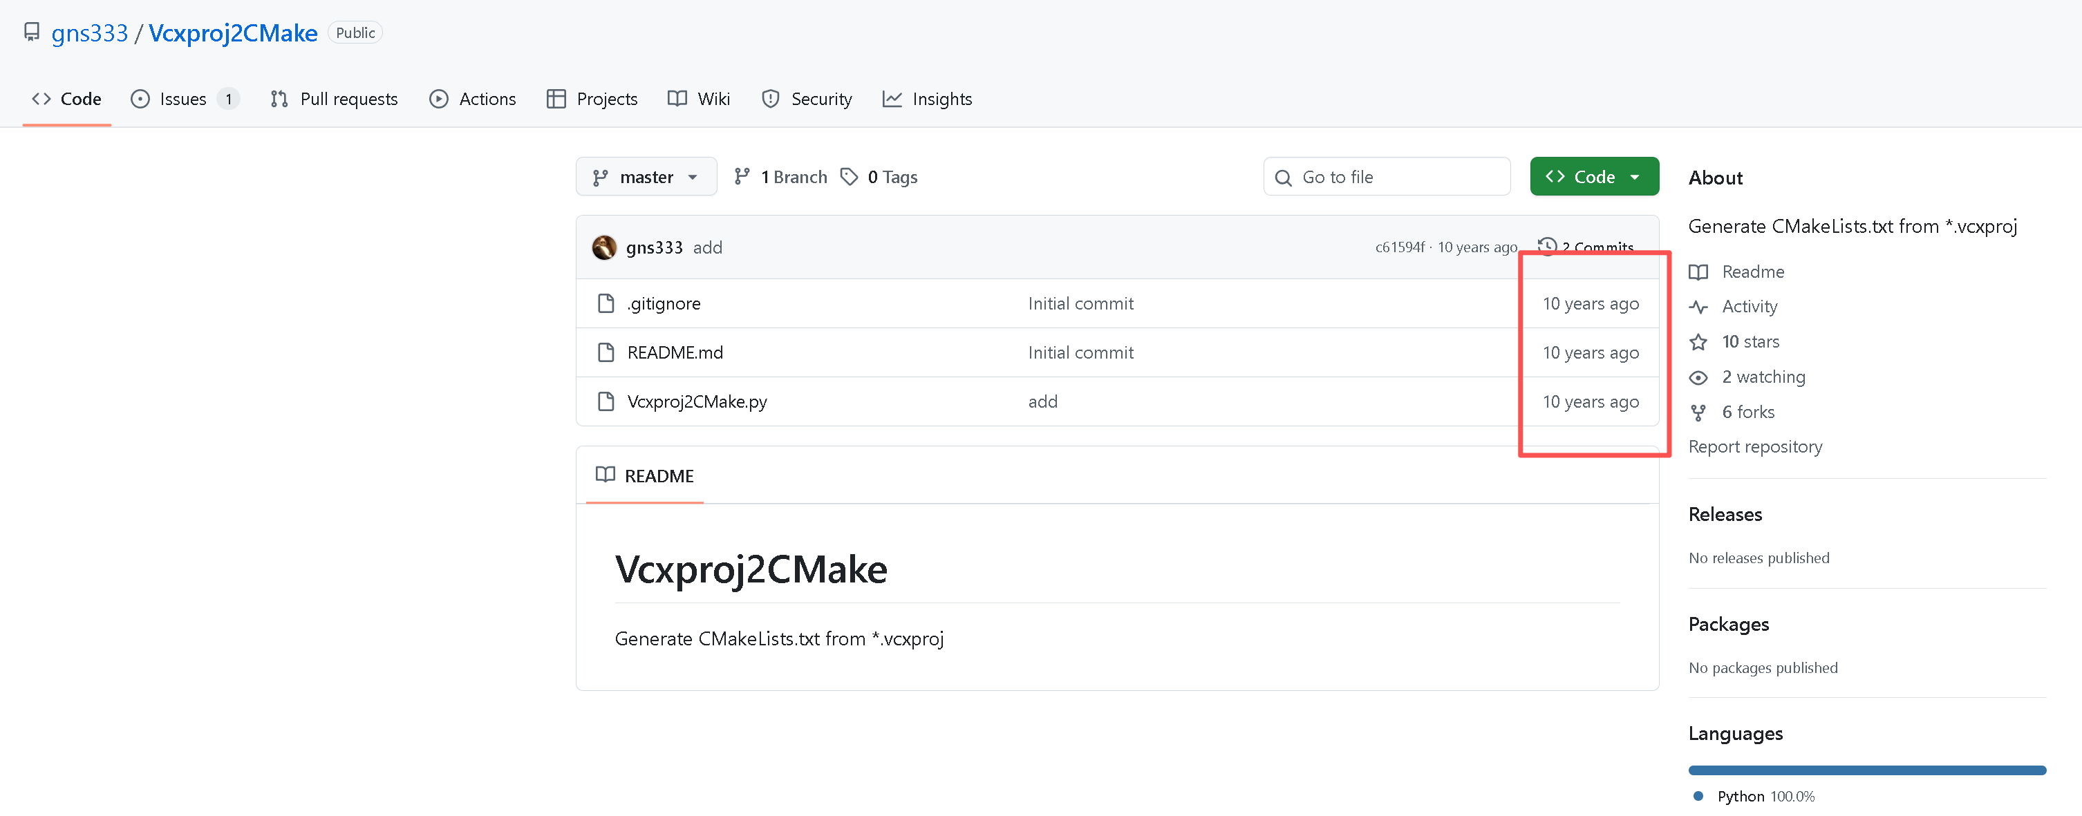
Task: Open the Issues tab
Action: 185,99
